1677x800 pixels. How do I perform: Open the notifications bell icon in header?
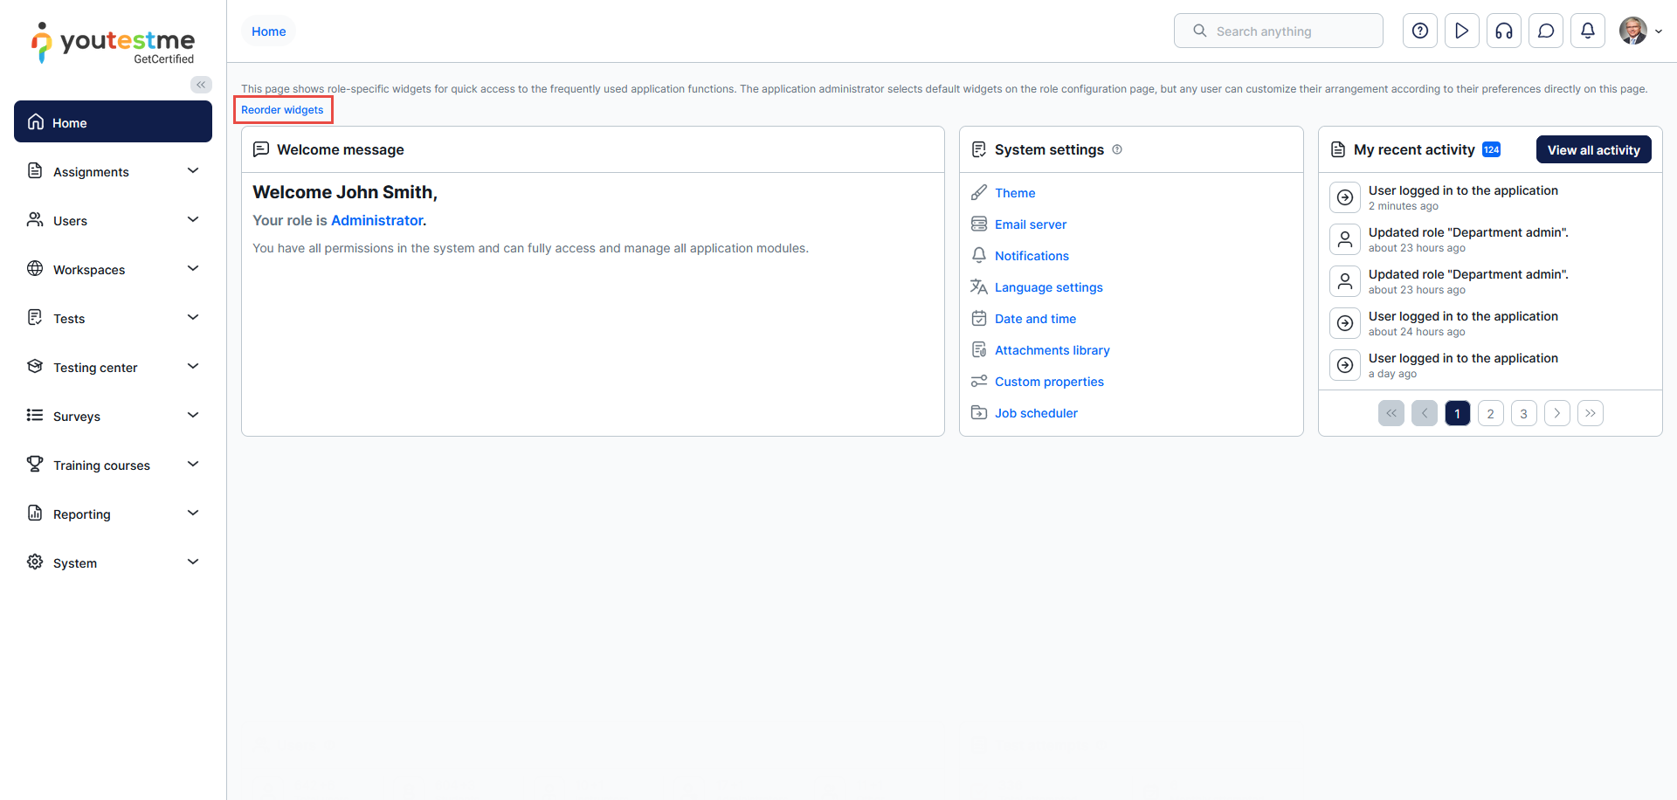1587,31
